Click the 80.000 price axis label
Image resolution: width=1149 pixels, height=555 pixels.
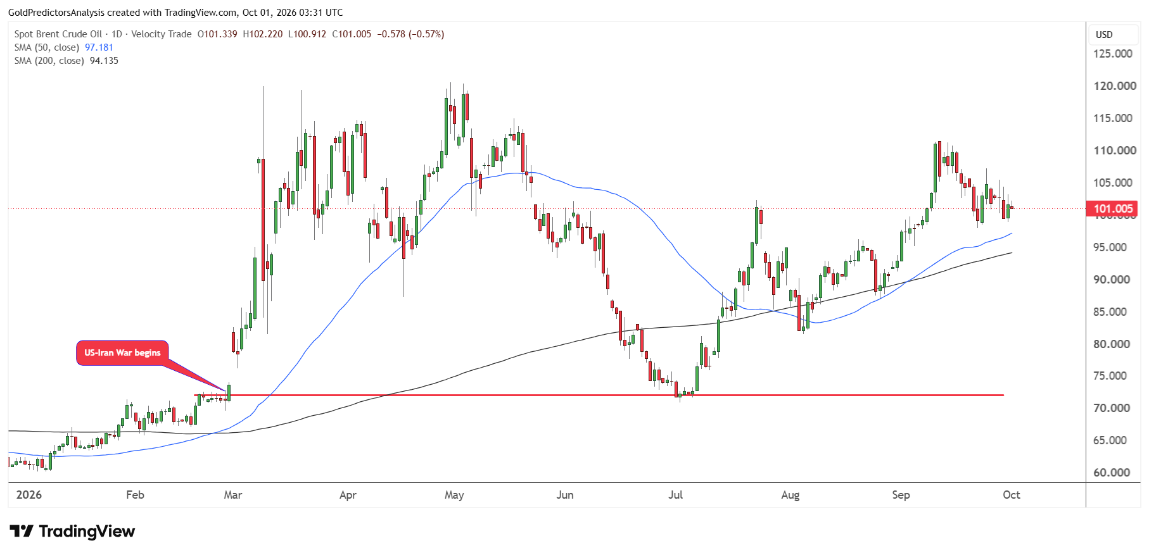(1112, 344)
